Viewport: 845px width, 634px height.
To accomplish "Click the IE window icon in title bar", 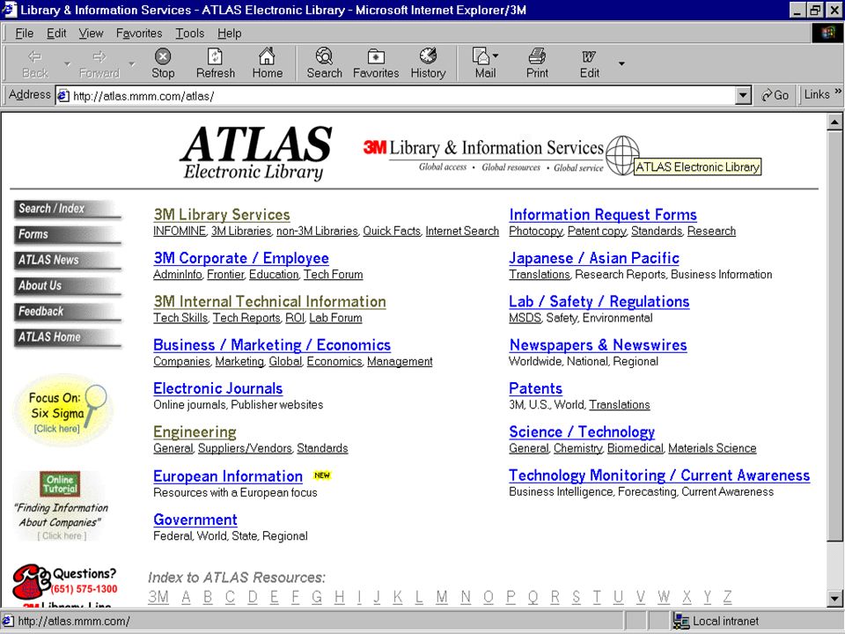I will [x=10, y=10].
